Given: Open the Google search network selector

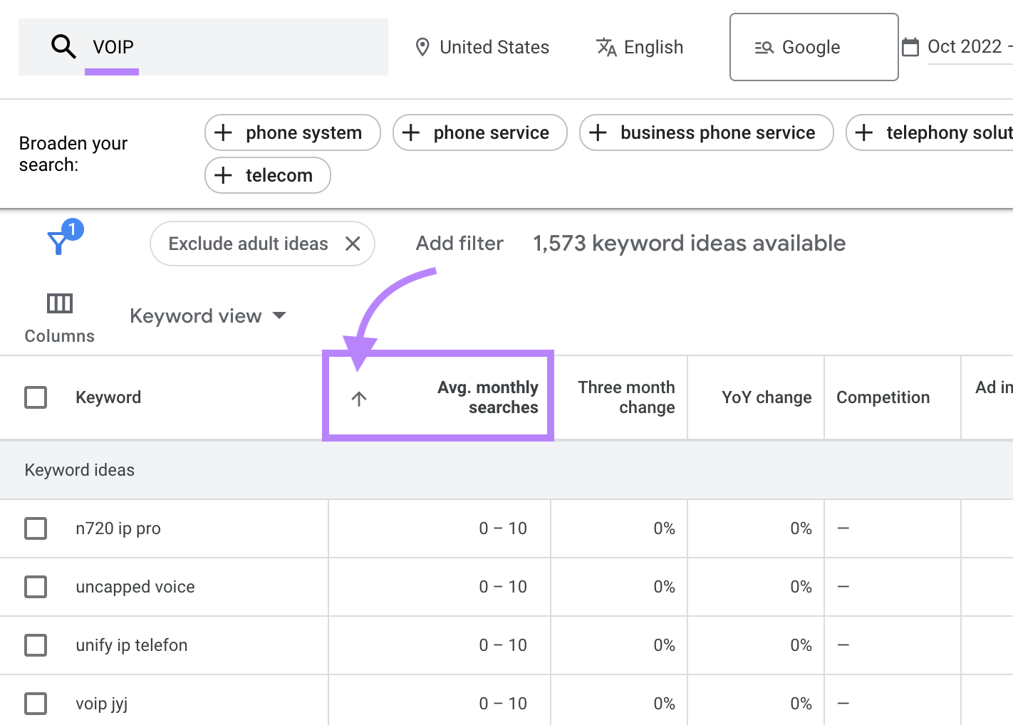Looking at the screenshot, I should tap(812, 47).
